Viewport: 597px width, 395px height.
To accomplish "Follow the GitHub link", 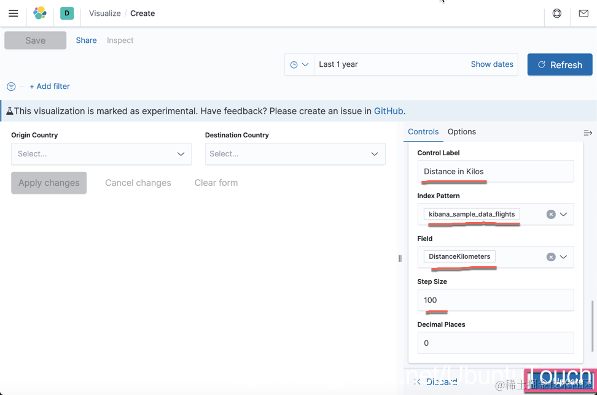I will [x=388, y=111].
